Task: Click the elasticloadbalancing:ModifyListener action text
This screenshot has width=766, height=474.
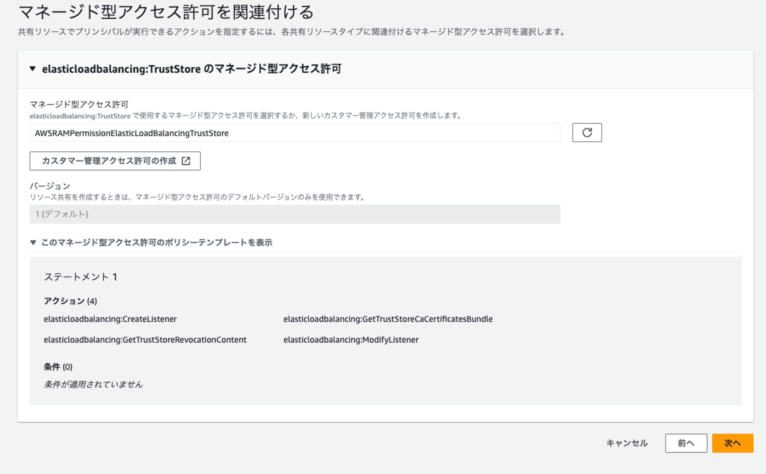Action: click(x=351, y=340)
